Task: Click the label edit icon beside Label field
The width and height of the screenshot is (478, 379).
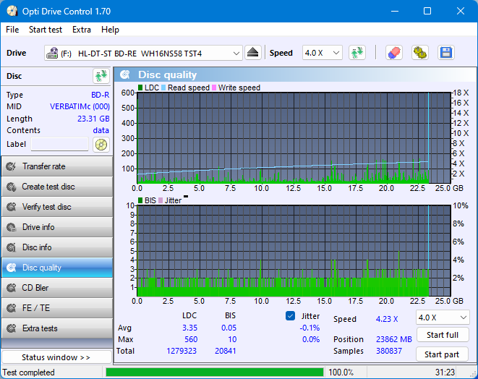Action: [x=101, y=144]
